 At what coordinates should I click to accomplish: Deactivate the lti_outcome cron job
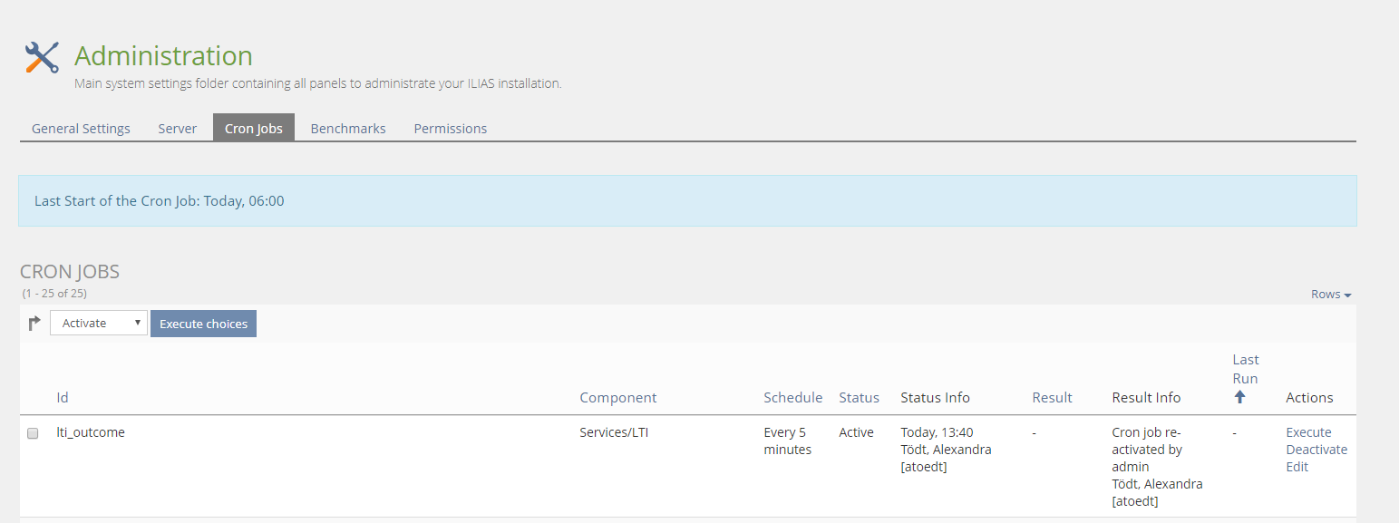[x=1316, y=450]
